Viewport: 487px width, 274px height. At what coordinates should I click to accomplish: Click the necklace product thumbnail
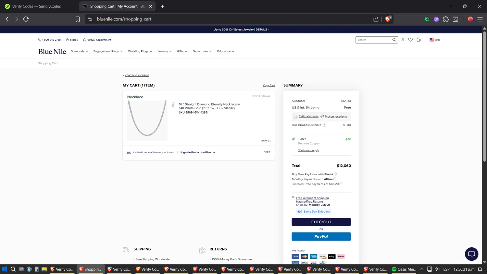(x=147, y=120)
